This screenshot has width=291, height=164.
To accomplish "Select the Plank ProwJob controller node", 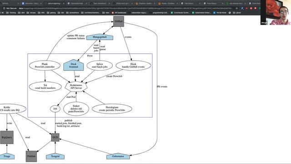I will [x=45, y=66].
